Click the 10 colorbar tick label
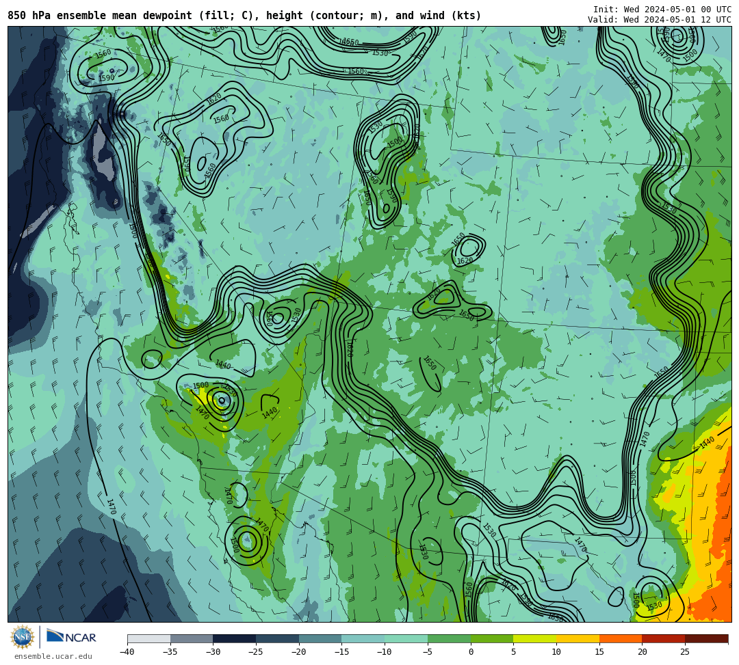 pos(556,652)
